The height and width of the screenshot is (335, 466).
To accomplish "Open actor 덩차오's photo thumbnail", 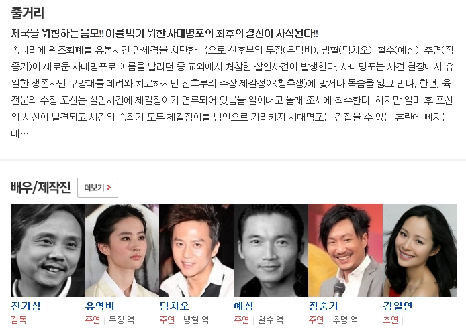I will tap(197, 250).
